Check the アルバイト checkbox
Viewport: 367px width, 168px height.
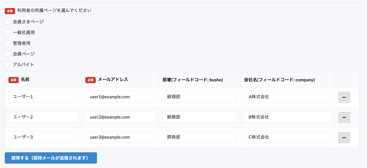point(7,64)
